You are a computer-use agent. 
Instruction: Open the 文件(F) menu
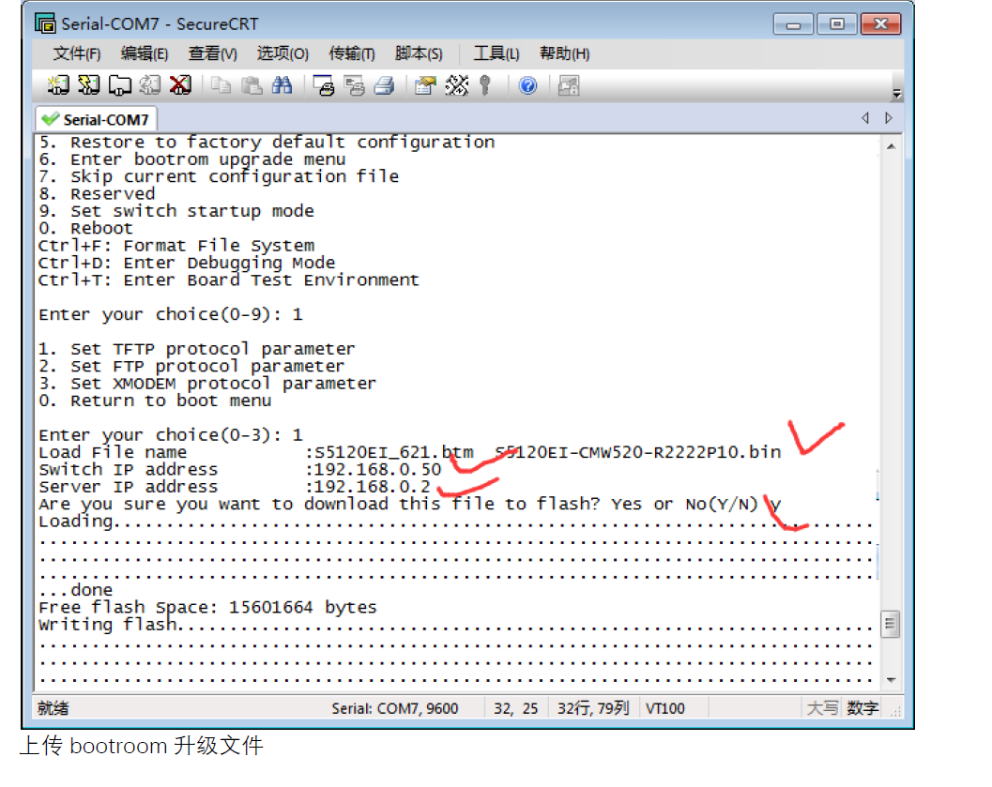click(77, 53)
